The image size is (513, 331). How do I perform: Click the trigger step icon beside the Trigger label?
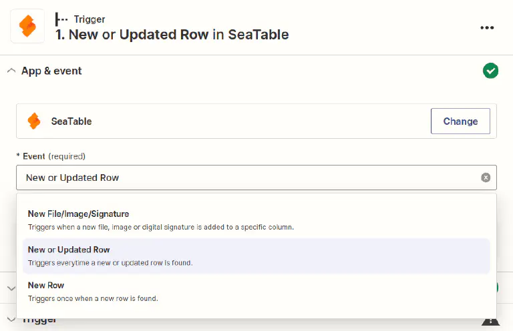62,19
